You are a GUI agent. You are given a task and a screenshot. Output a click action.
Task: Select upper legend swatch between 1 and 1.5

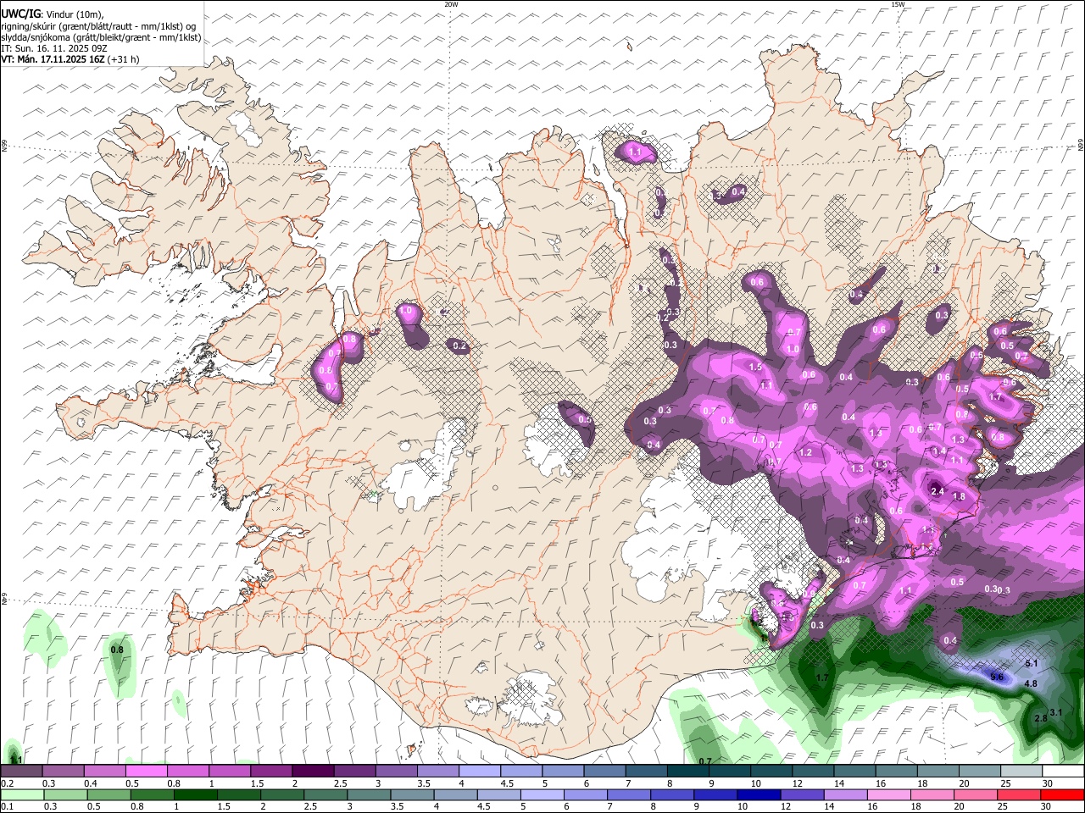coord(229,772)
